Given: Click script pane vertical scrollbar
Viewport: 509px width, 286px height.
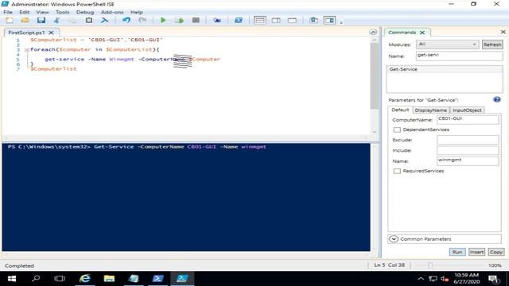Looking at the screenshot, I should tap(375, 75).
